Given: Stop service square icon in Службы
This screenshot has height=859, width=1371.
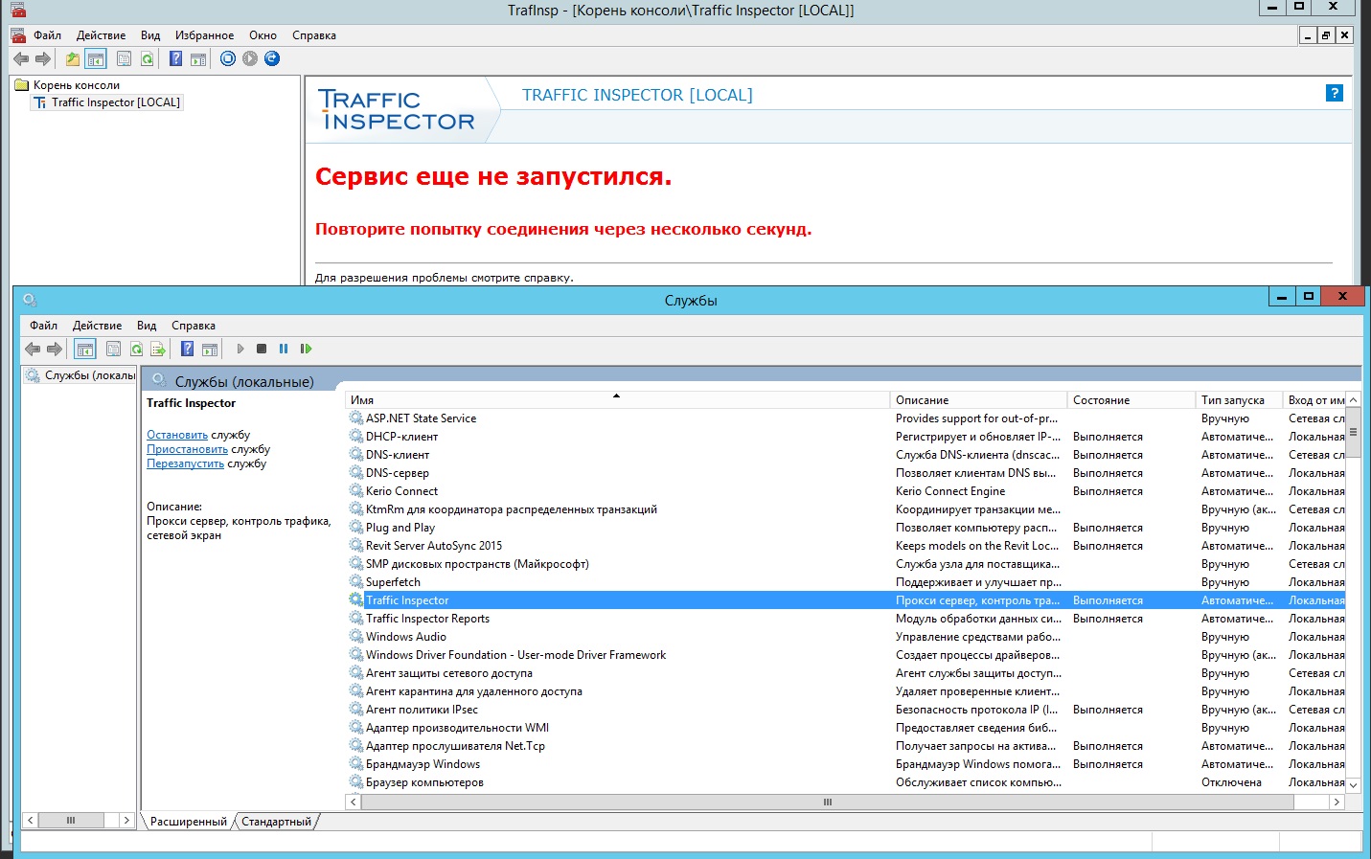Looking at the screenshot, I should pyautogui.click(x=262, y=349).
